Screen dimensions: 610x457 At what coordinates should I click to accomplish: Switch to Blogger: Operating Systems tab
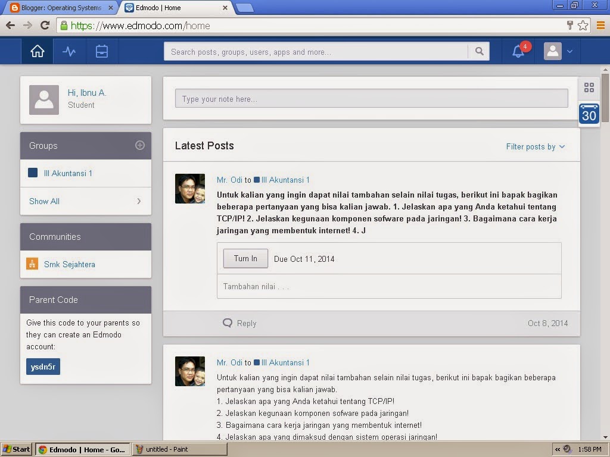pyautogui.click(x=61, y=8)
